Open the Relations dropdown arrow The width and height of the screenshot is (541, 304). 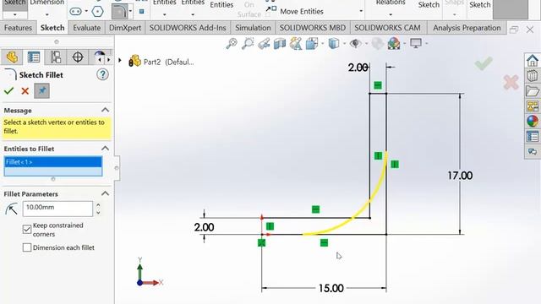click(391, 15)
